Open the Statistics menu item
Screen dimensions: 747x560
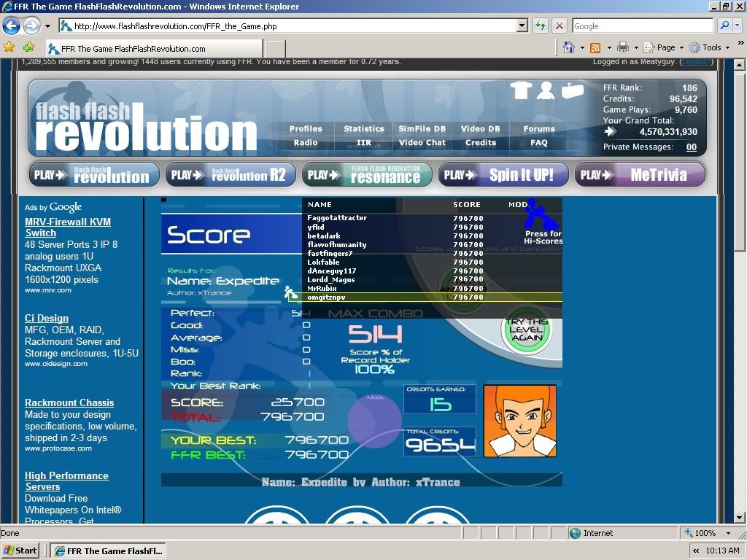click(364, 129)
